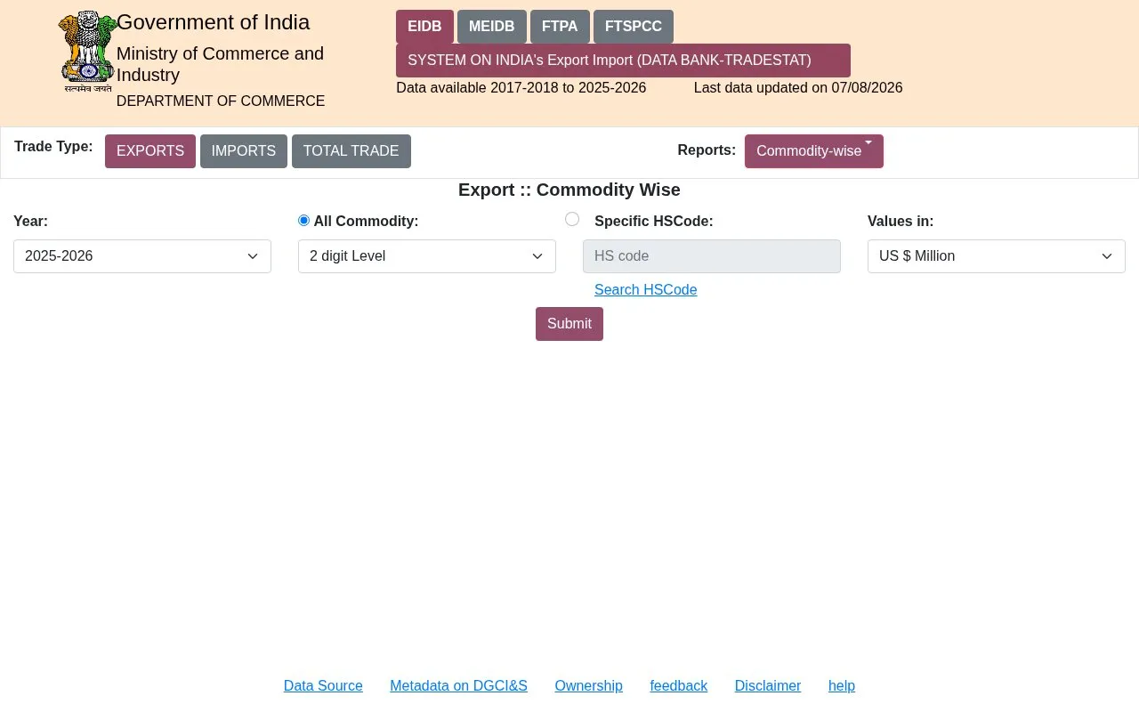Click the 'Government of India' heading text

coord(214,22)
